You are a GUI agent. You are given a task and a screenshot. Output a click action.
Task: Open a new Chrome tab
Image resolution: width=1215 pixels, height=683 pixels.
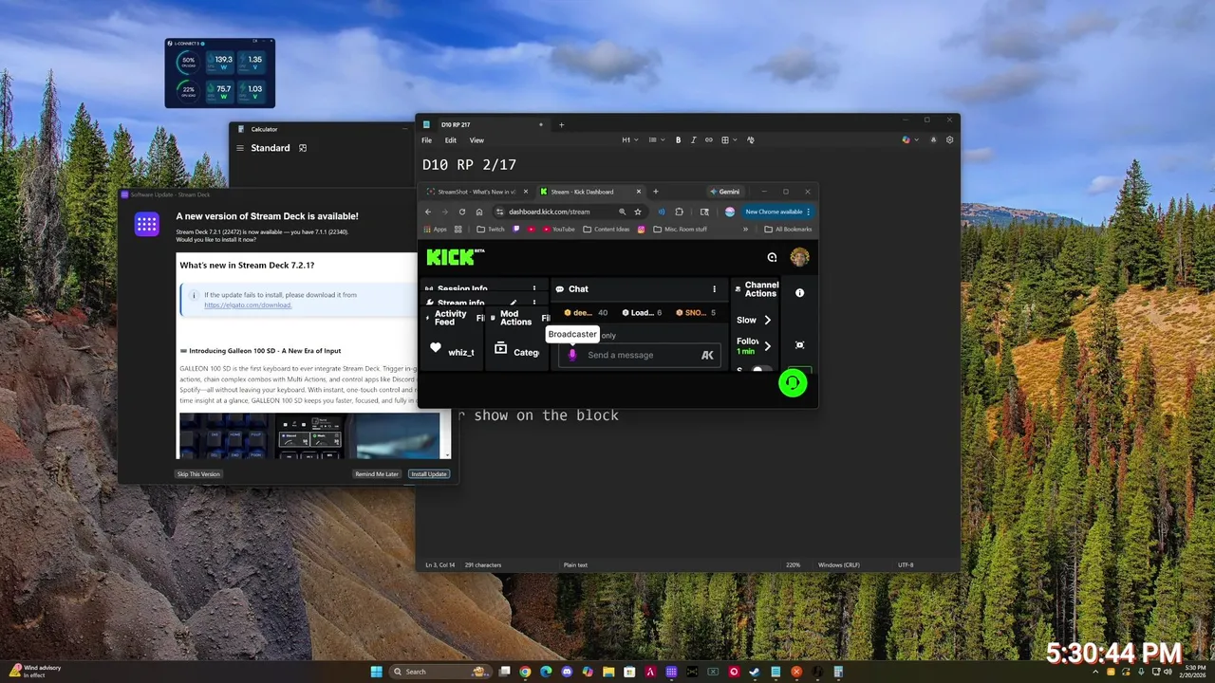pos(655,192)
